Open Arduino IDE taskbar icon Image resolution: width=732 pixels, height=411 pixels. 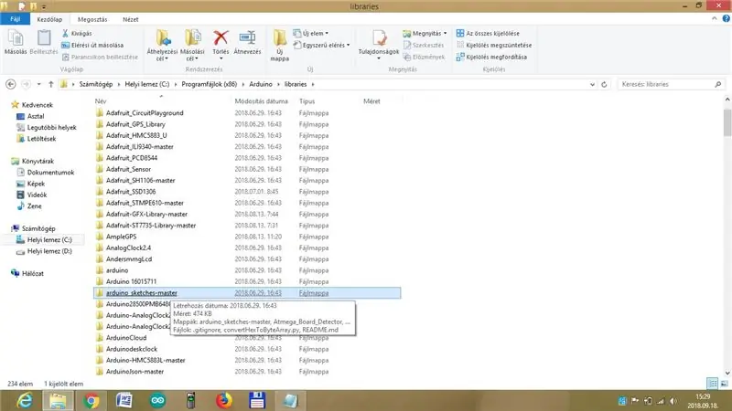tap(157, 400)
